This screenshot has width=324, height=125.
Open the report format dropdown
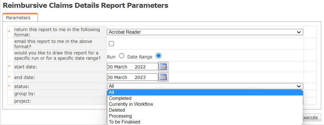[205, 32]
